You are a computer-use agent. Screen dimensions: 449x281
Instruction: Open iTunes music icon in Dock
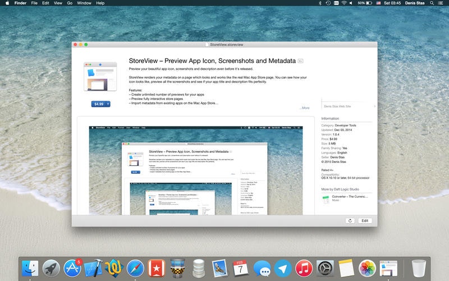click(304, 269)
